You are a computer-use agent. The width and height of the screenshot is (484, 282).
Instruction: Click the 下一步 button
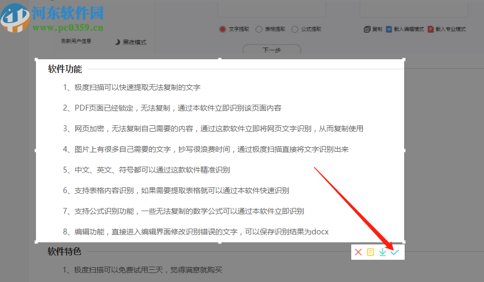coord(272,49)
